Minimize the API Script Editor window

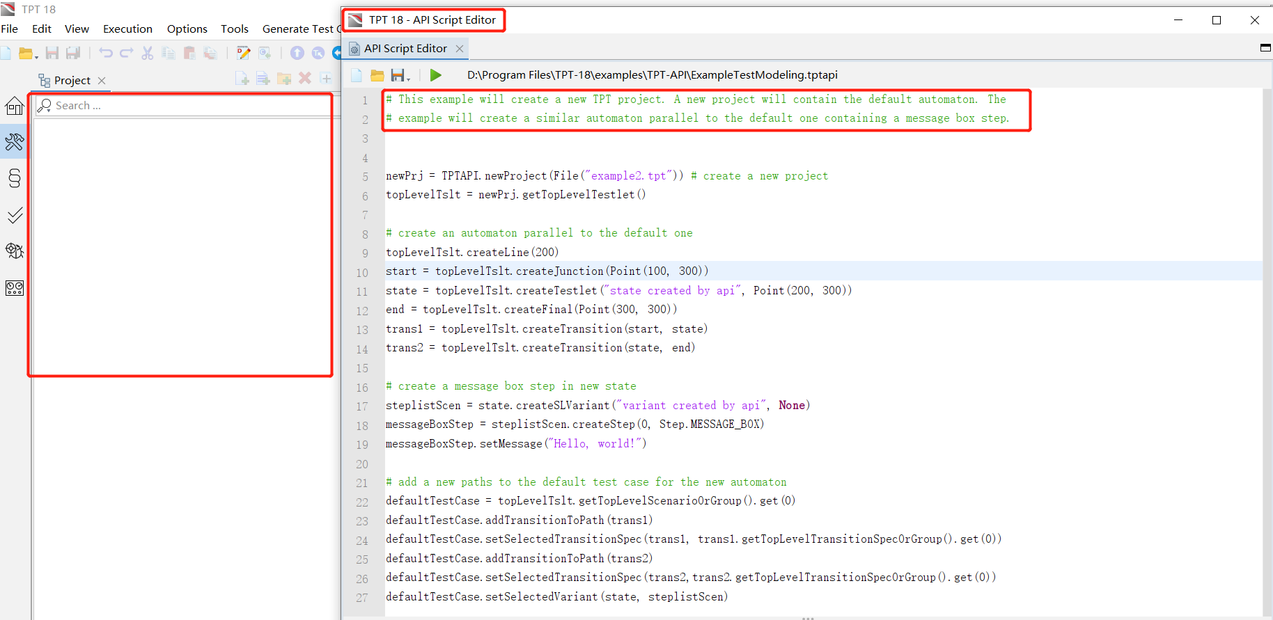[1178, 20]
